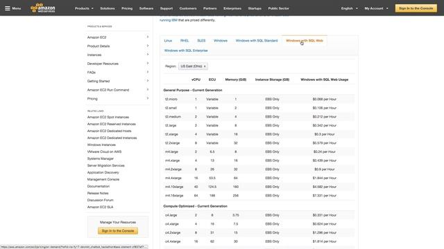Select the t2.medium instance row name
The width and height of the screenshot is (444, 249).
pyautogui.click(x=173, y=117)
